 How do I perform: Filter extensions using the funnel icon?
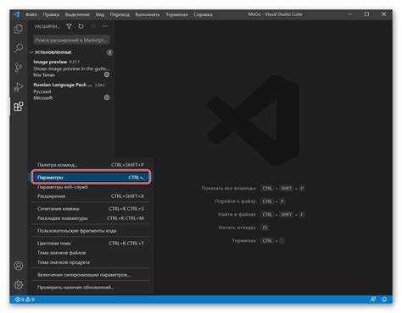pos(69,26)
